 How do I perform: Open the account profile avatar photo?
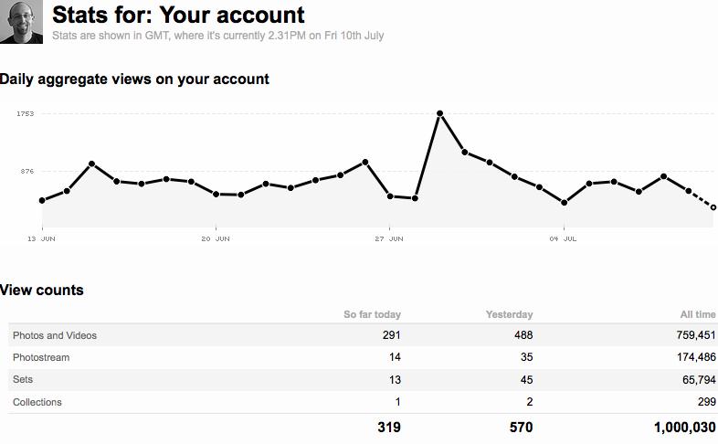(x=21, y=22)
